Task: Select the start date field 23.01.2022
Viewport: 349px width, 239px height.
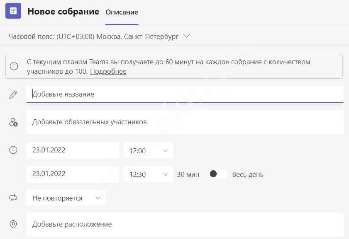Action: pos(72,150)
